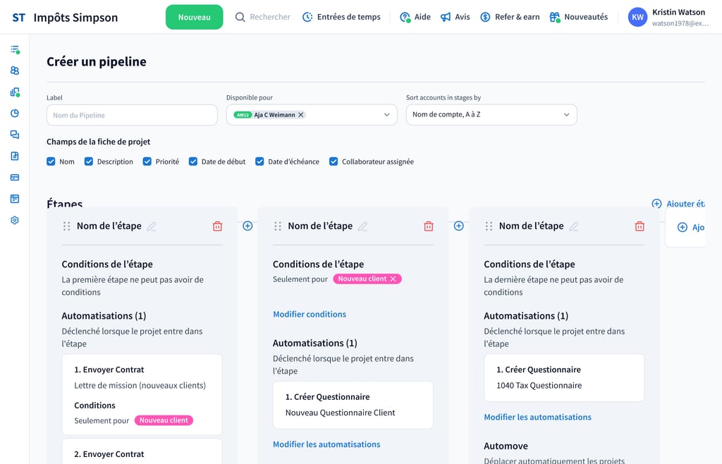The width and height of the screenshot is (722, 464).
Task: Open Entrées de temps in top bar
Action: click(341, 17)
